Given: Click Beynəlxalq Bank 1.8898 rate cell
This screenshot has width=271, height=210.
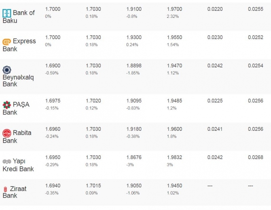Looking at the screenshot, I should click(x=134, y=65).
